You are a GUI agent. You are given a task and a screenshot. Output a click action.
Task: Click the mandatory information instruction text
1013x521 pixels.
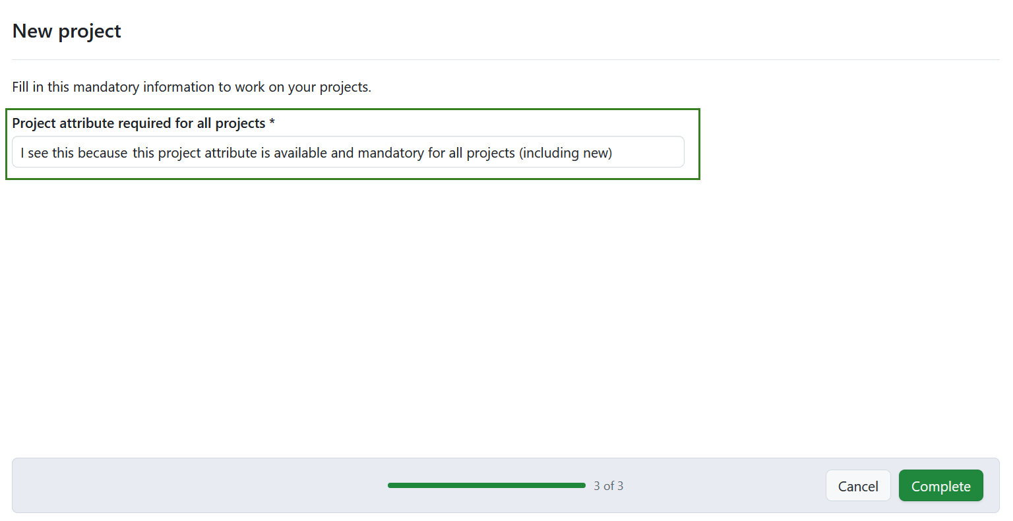191,86
